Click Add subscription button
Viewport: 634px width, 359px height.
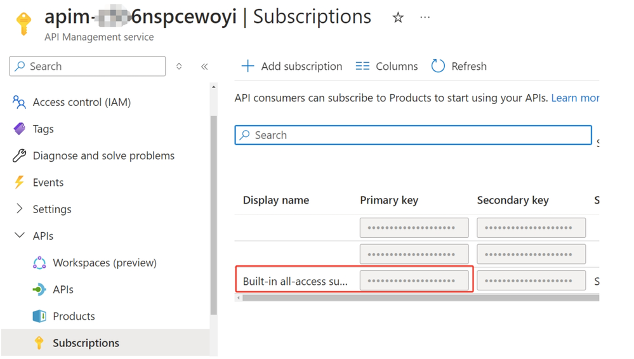tap(291, 66)
